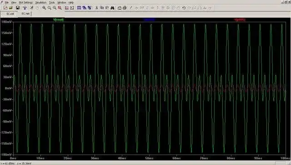
Task: Select the Pan magnifier icon
Action: point(50,8)
